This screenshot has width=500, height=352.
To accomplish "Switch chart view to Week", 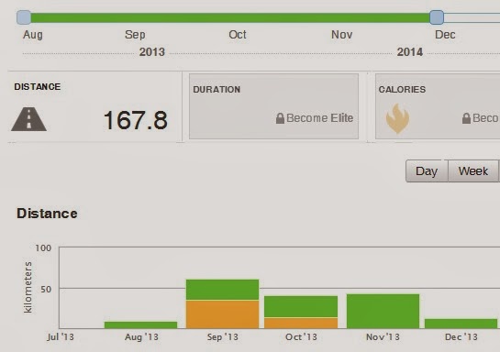I will tap(473, 171).
